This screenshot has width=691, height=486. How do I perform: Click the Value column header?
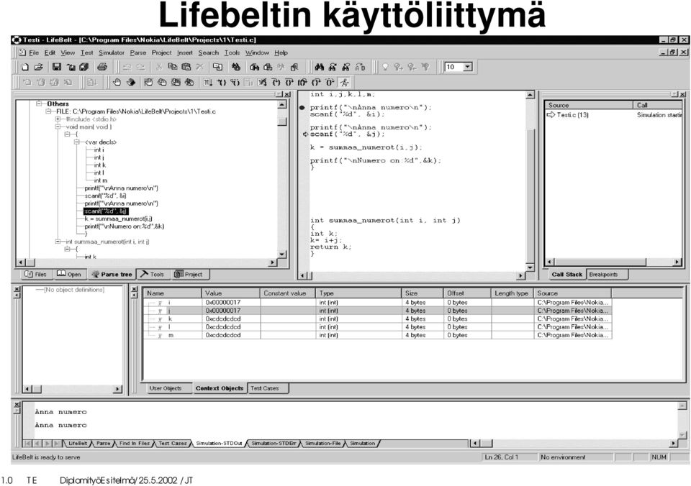pyautogui.click(x=231, y=293)
